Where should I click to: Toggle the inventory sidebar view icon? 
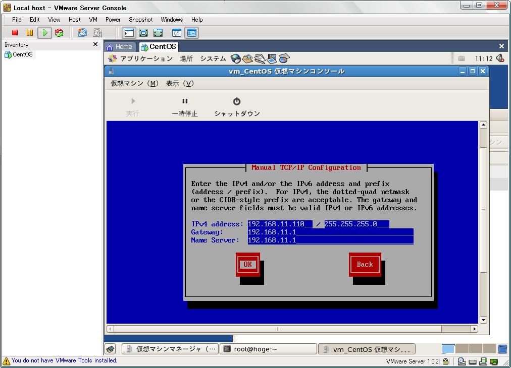click(129, 33)
